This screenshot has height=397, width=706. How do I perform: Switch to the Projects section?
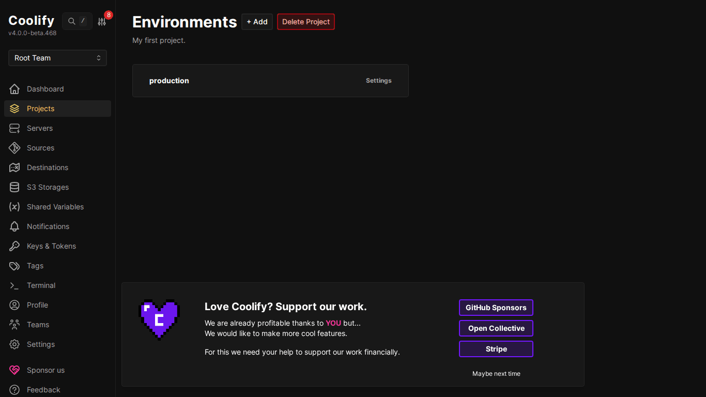(x=40, y=109)
